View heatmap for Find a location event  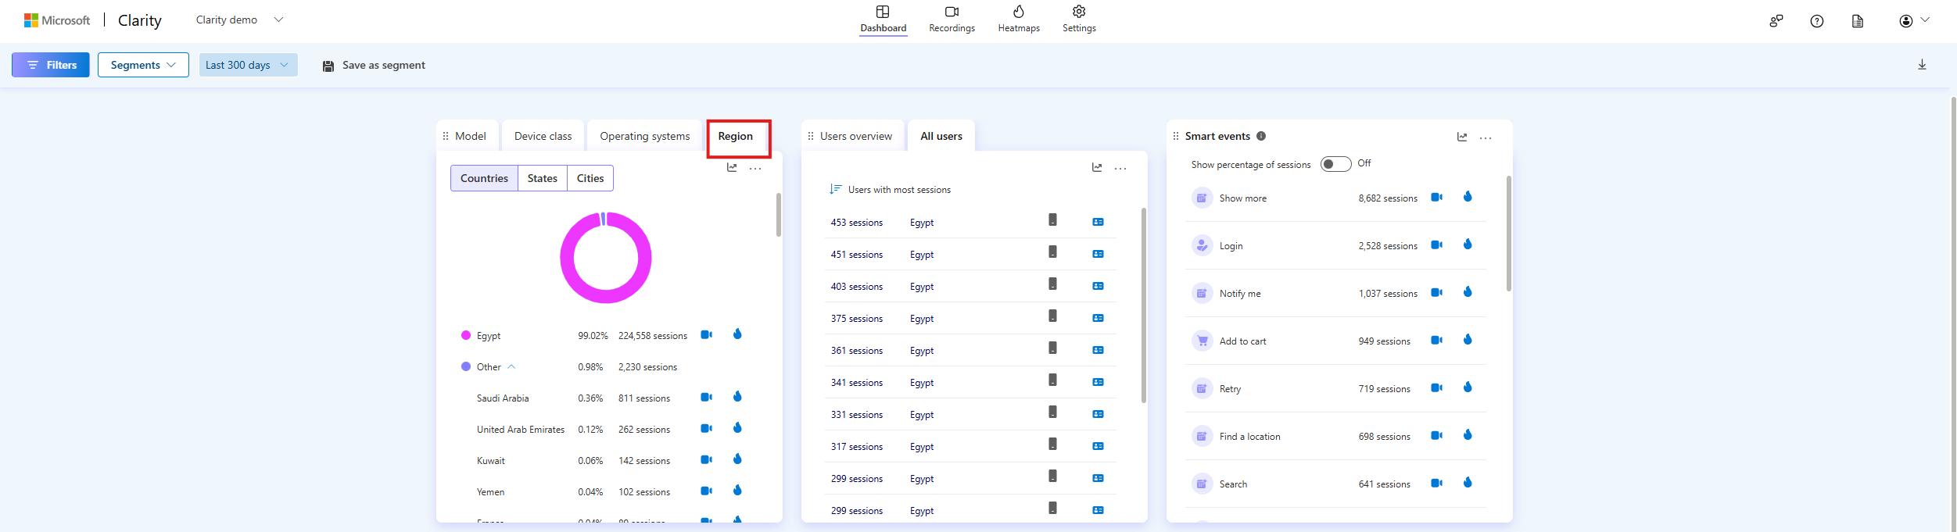(x=1468, y=435)
